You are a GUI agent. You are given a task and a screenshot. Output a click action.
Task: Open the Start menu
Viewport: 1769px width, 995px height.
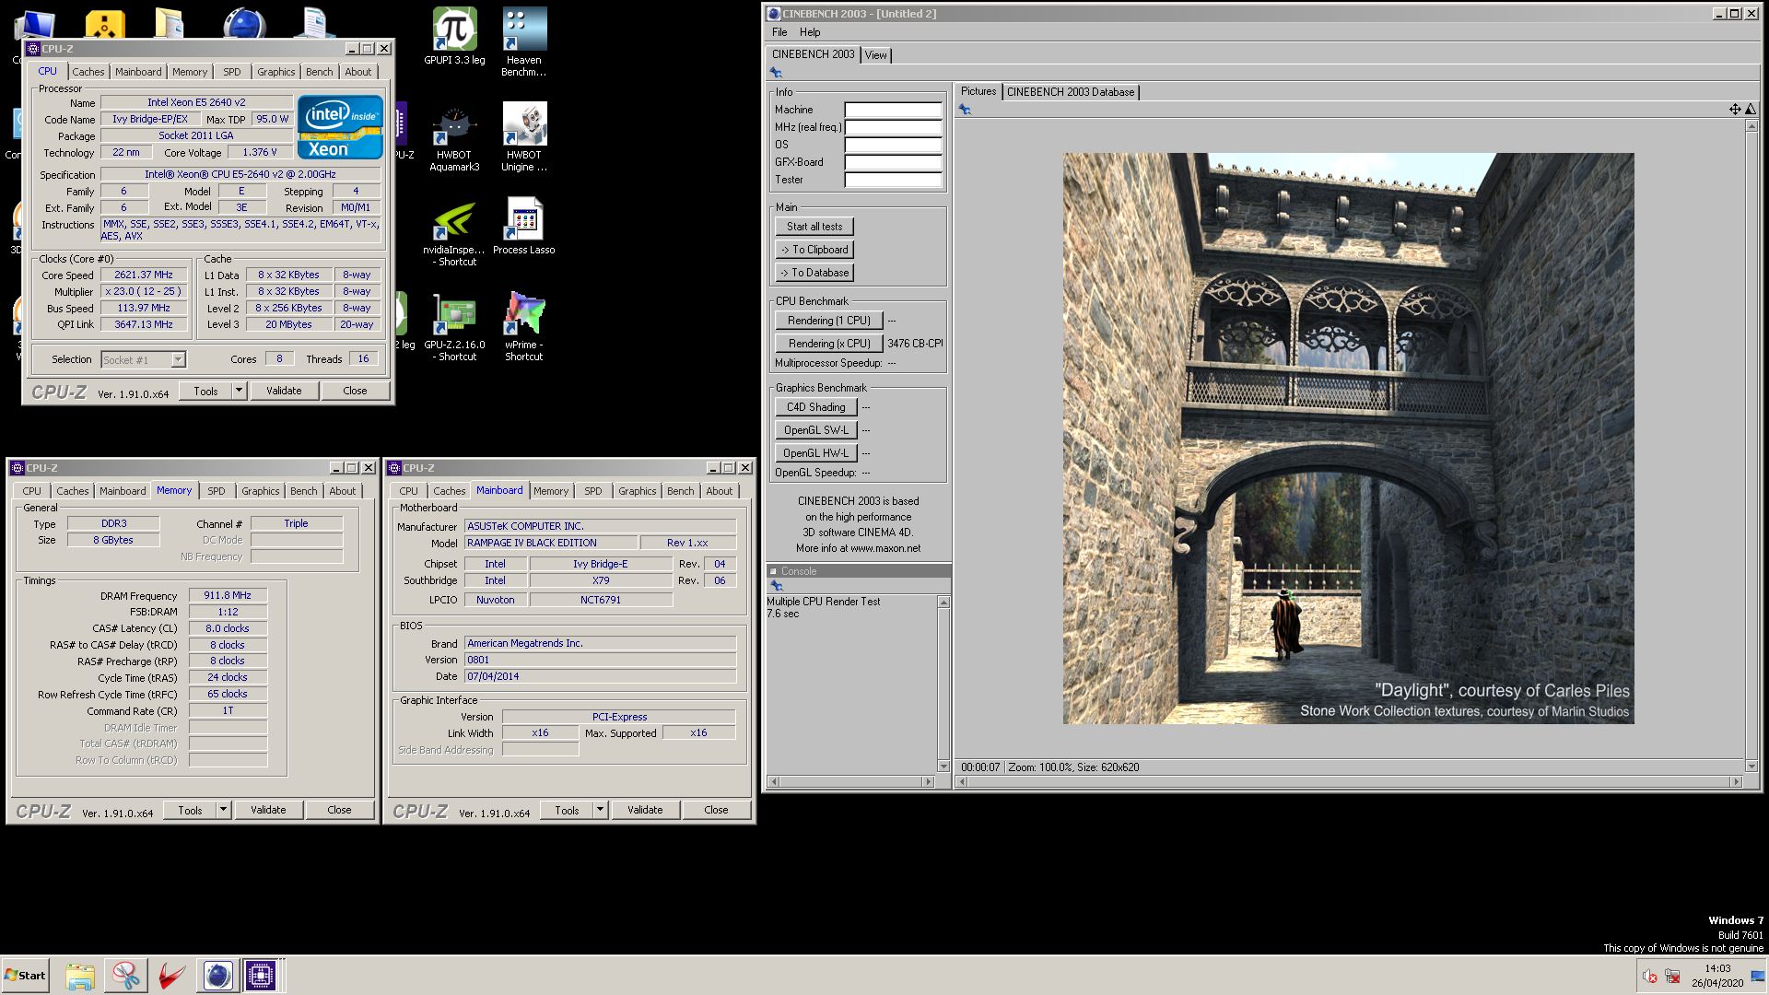click(25, 976)
